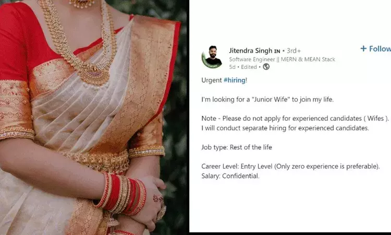
Task: Click the globe public visibility icon
Action: pos(266,67)
